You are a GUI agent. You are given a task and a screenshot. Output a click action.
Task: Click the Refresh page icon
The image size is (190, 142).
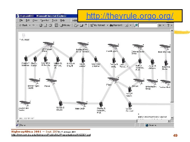click(45, 25)
